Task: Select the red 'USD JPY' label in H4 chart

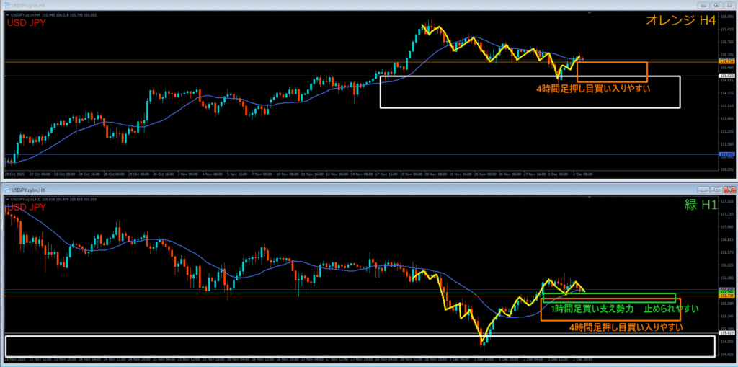Action: (x=26, y=22)
